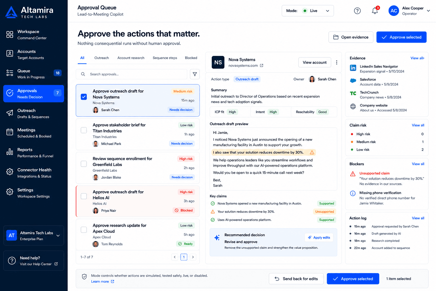Click the Search approvals input field
The width and height of the screenshot is (436, 291).
pyautogui.click(x=131, y=74)
